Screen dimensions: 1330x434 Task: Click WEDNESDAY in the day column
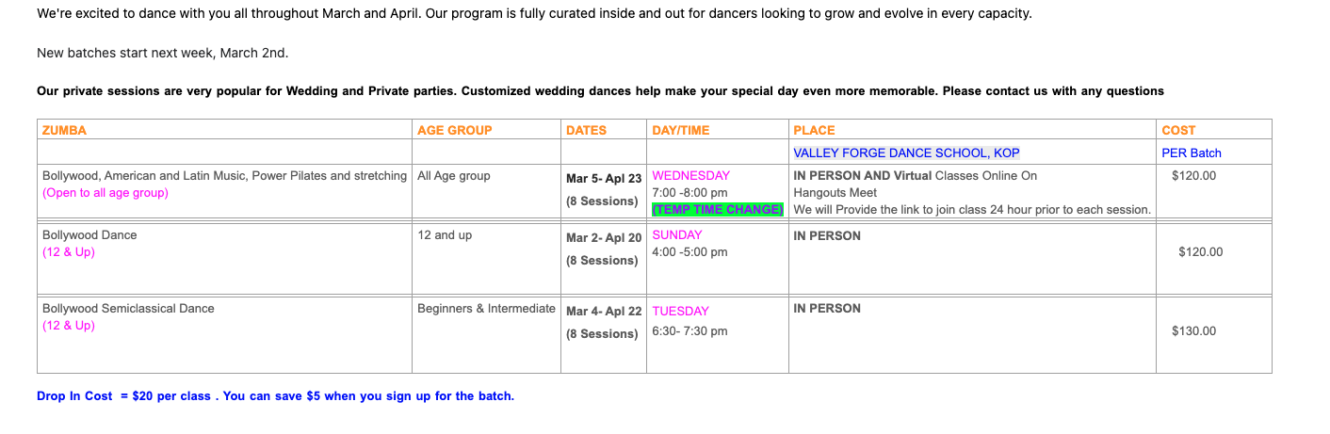pos(690,176)
